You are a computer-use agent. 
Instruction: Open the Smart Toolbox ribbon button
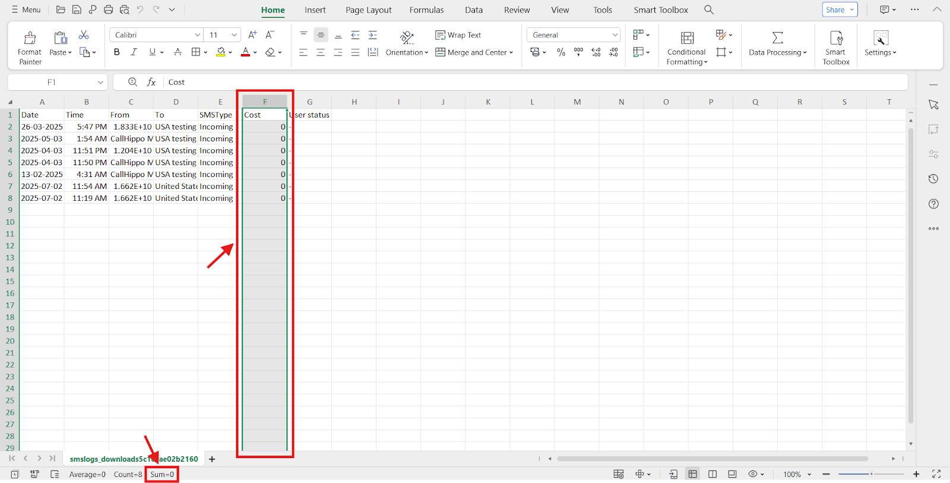(836, 48)
